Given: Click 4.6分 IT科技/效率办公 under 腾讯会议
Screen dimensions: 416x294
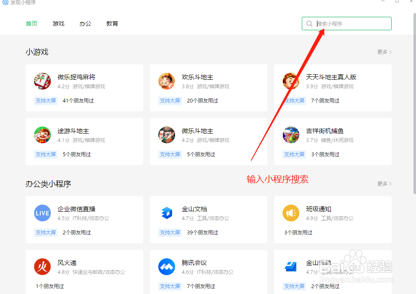Looking at the screenshot, I should (207, 272).
